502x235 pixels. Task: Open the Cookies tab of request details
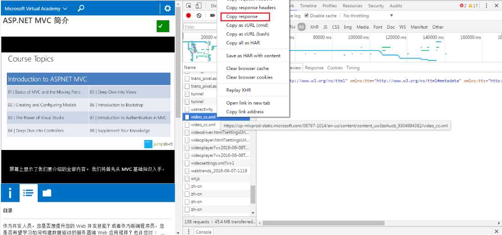pyautogui.click(x=335, y=68)
